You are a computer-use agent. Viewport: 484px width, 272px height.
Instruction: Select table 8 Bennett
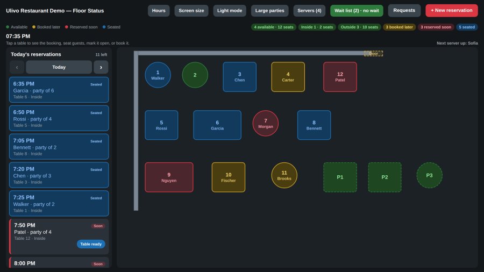click(x=314, y=125)
